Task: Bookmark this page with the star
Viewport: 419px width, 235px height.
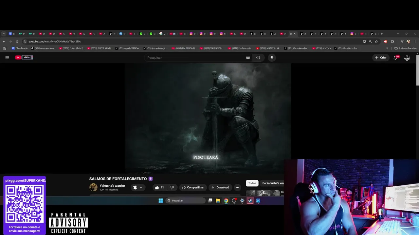Action: [x=376, y=41]
